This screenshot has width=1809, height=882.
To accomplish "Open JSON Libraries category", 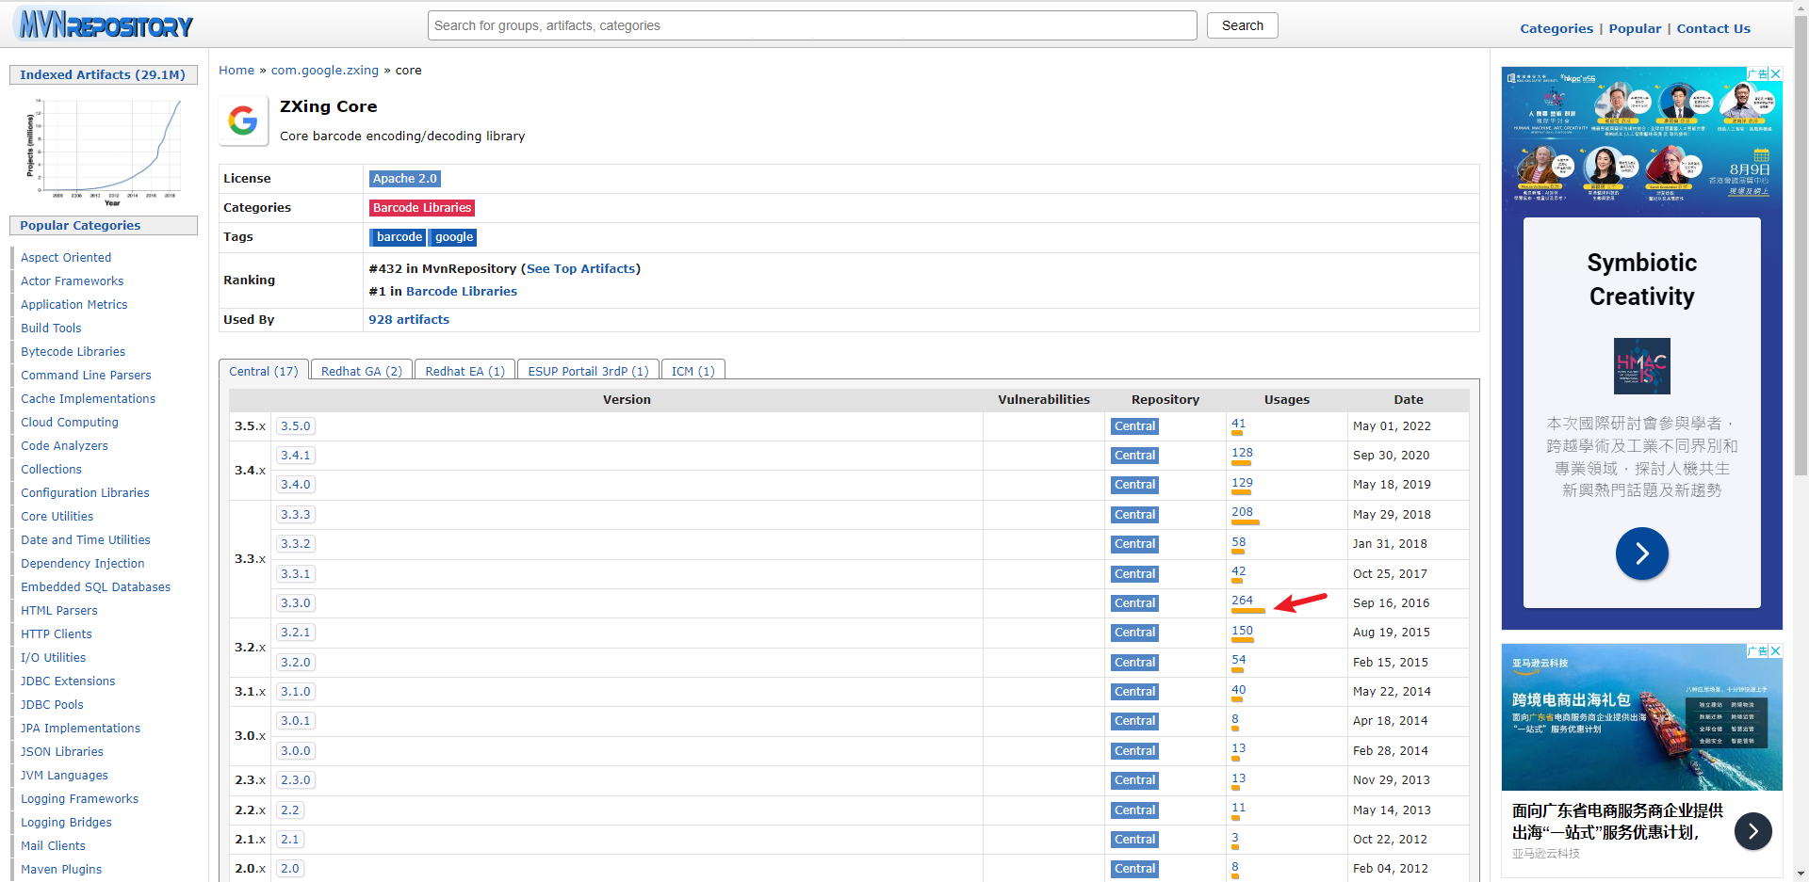I will (62, 751).
